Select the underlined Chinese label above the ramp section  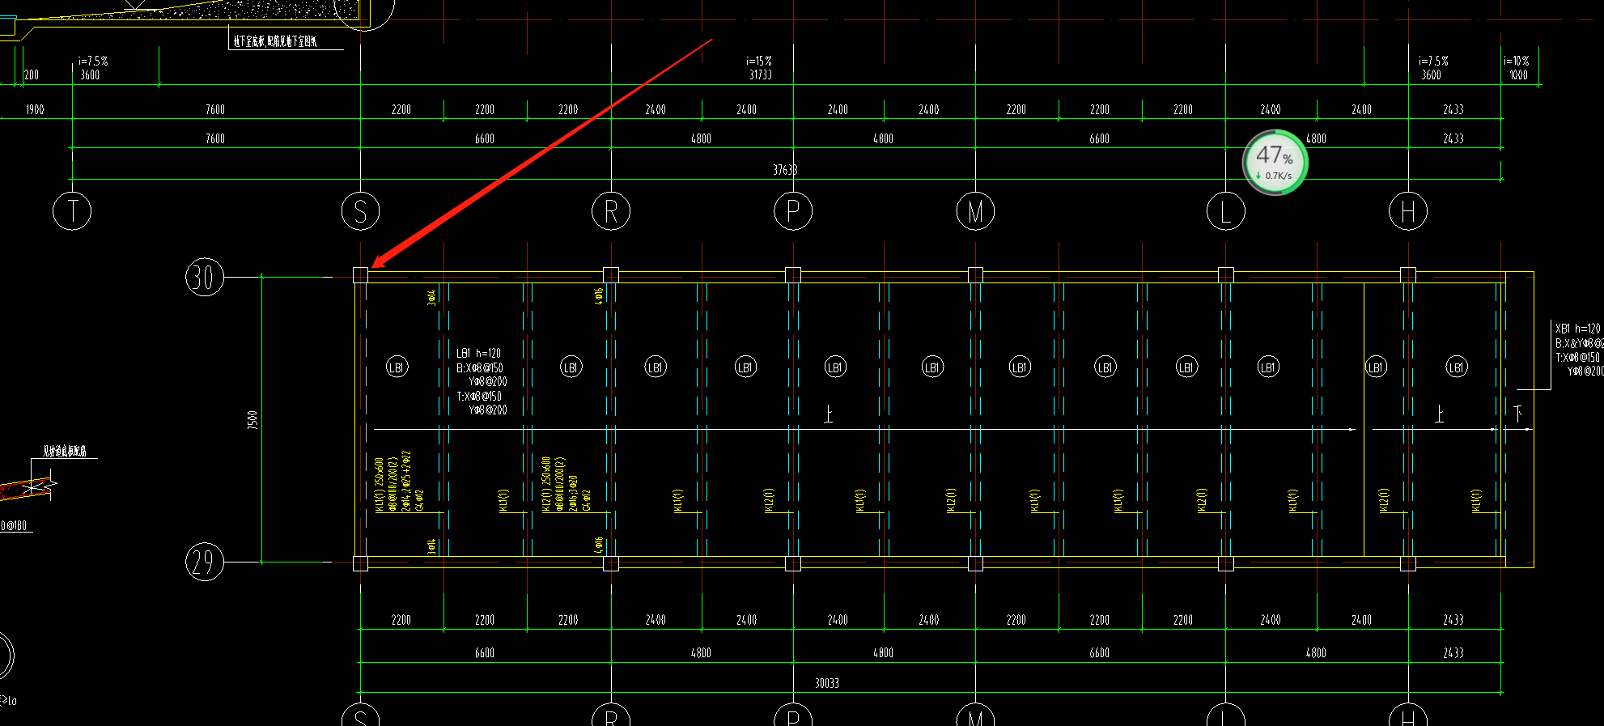(x=65, y=452)
